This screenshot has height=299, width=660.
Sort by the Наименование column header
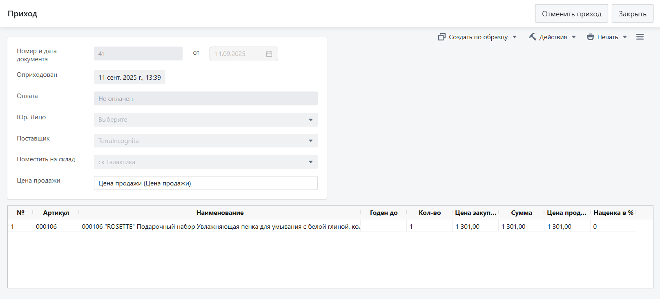pyautogui.click(x=220, y=213)
